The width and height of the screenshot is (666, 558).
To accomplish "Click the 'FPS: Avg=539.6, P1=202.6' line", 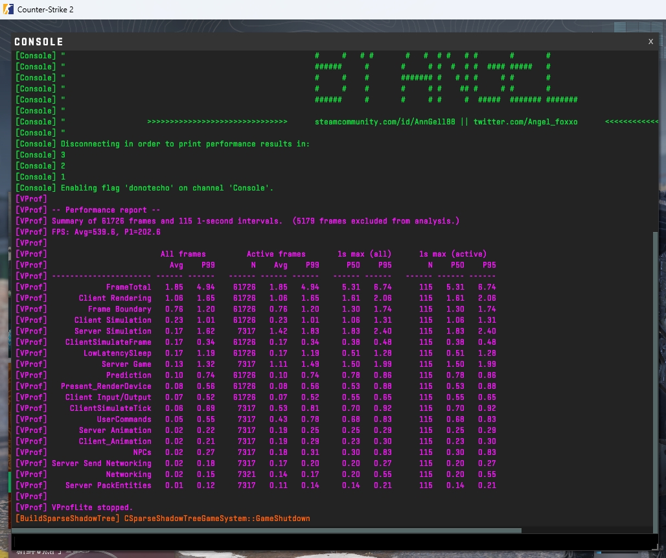I will pos(88,232).
